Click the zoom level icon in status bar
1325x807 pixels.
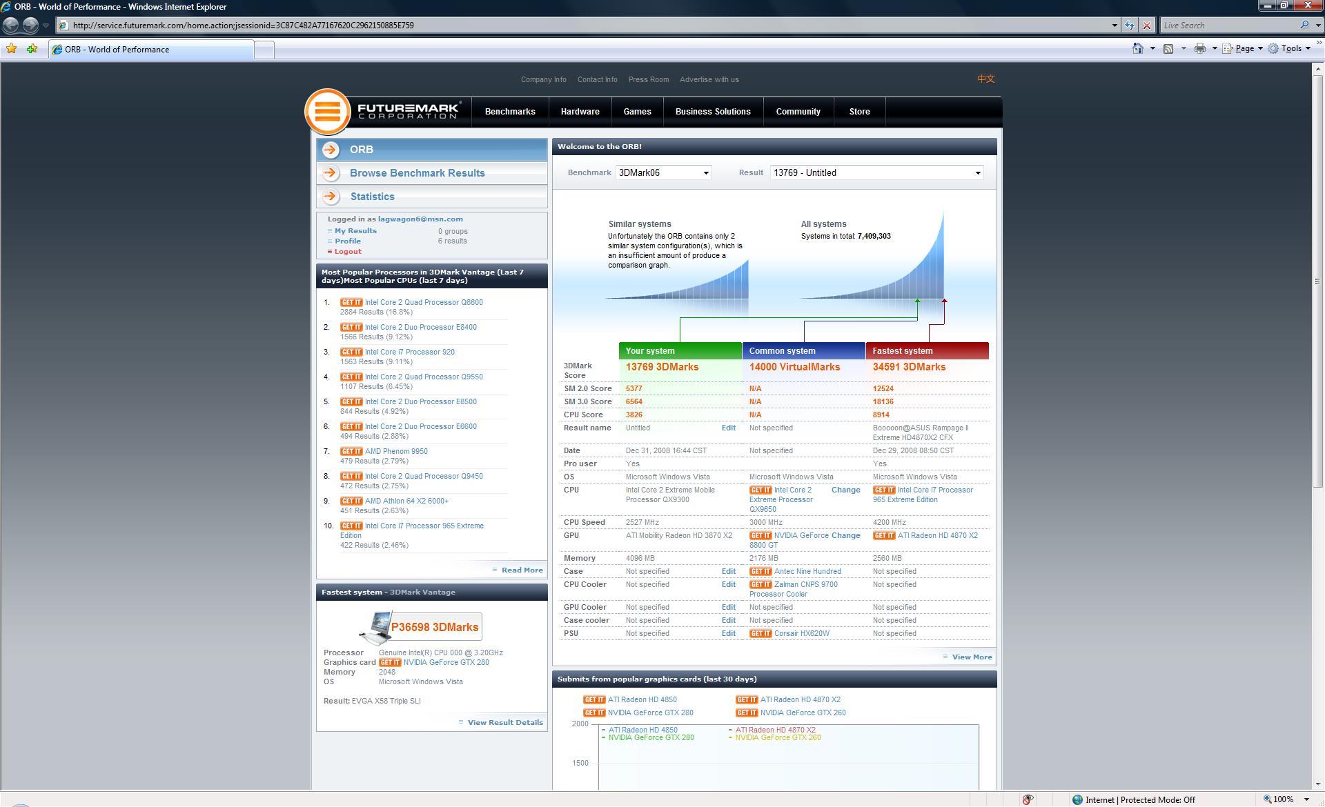(x=1268, y=799)
